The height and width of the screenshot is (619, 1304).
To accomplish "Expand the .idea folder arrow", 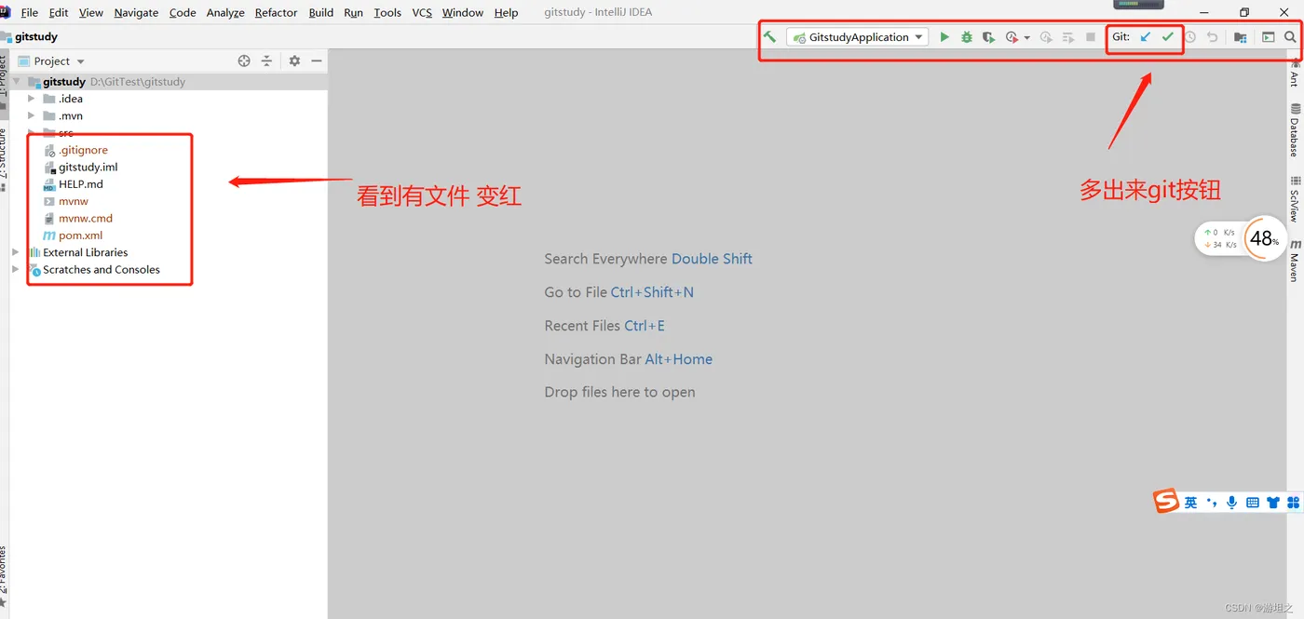I will 32,99.
